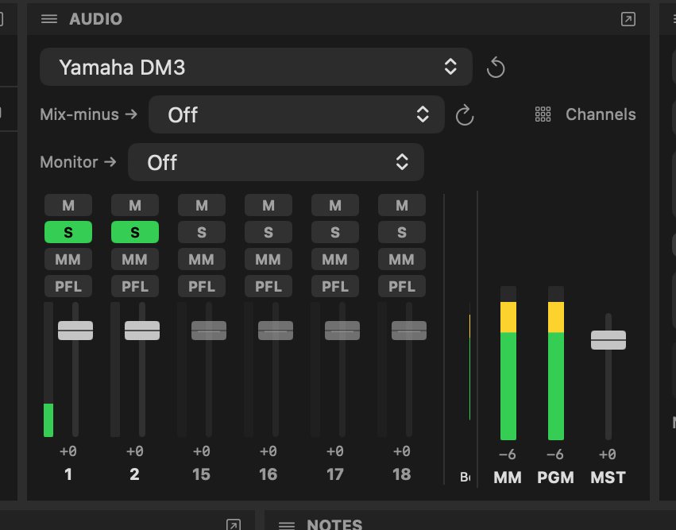The image size is (676, 530).
Task: Select the channel 2 number label
Action: coord(134,474)
